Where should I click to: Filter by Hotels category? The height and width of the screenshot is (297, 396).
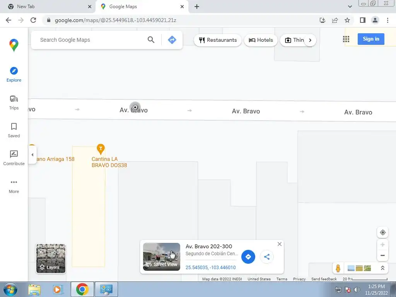[x=261, y=40]
